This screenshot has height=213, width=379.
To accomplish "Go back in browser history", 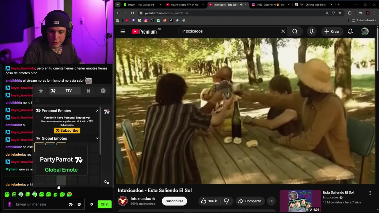I will pos(118,13).
